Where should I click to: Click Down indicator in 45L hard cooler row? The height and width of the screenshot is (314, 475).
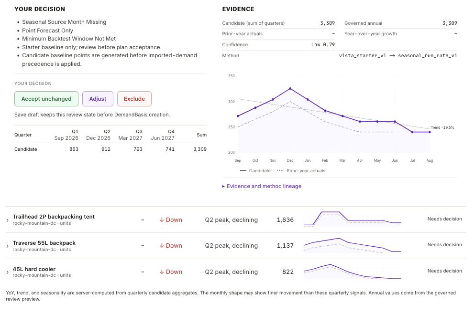pyautogui.click(x=171, y=272)
